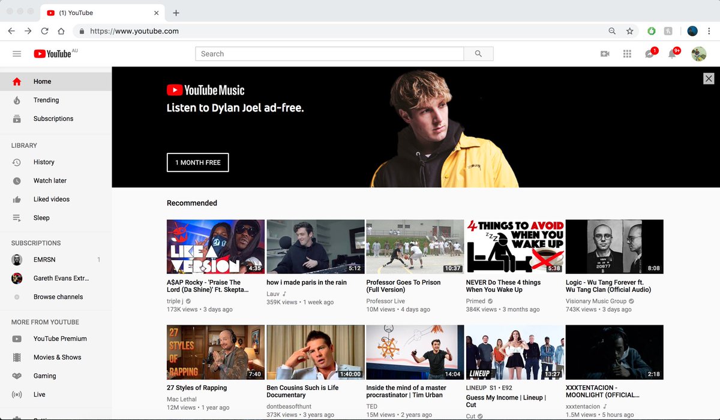Open the XXXTENTACION Moonlight thumbnail
This screenshot has height=420, width=720.
point(614,352)
